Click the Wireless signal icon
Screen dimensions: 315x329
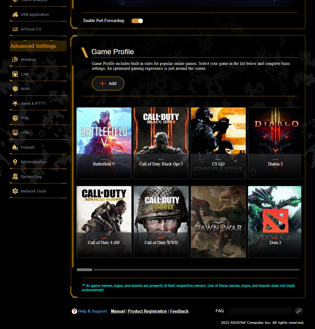(x=15, y=60)
